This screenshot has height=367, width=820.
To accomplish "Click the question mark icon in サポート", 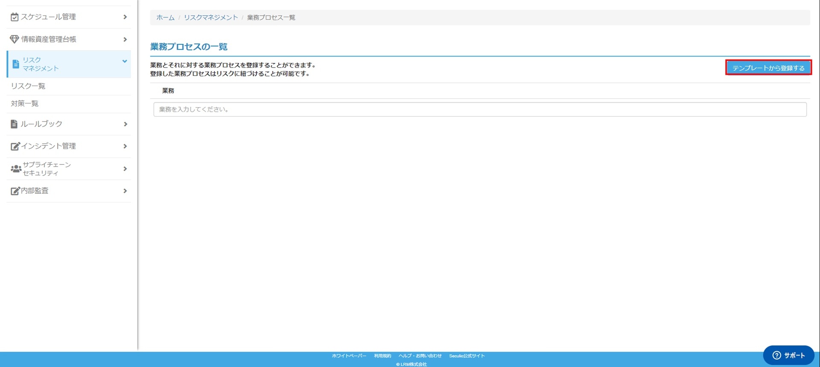I will [776, 355].
